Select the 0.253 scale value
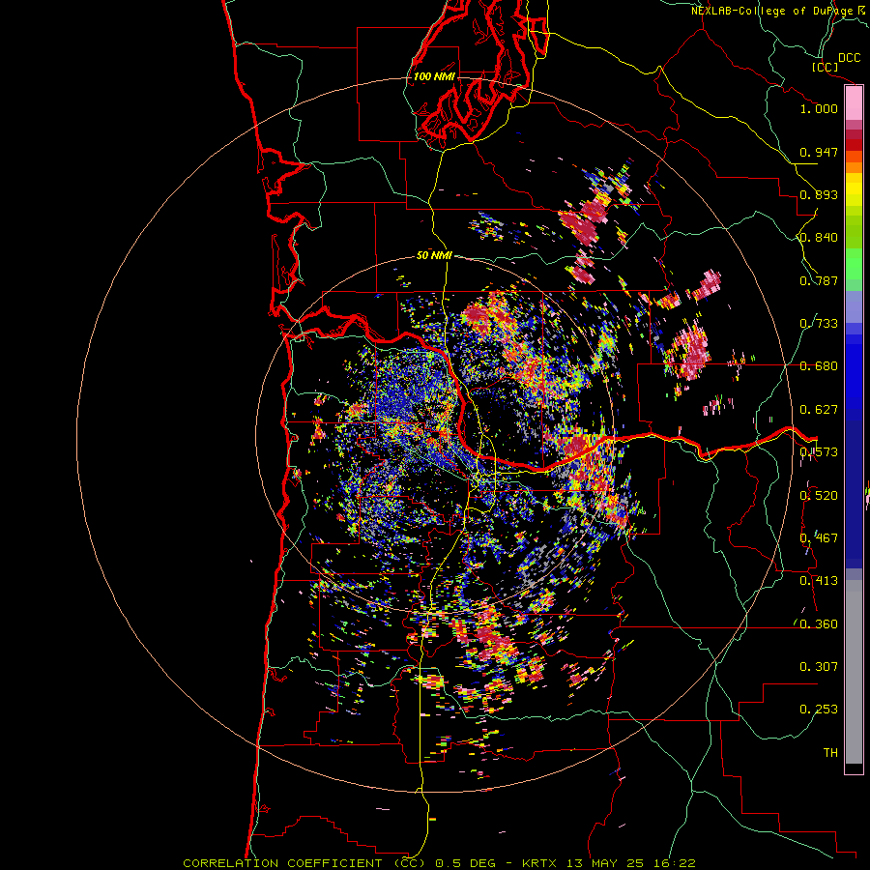 click(819, 710)
